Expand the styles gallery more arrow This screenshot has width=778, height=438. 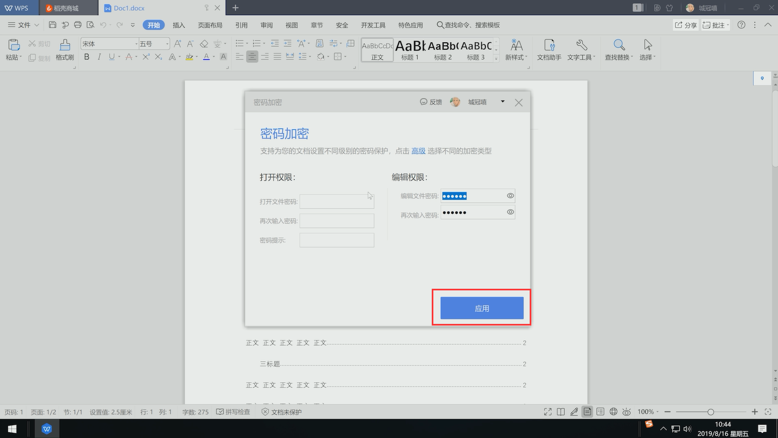pos(496,59)
